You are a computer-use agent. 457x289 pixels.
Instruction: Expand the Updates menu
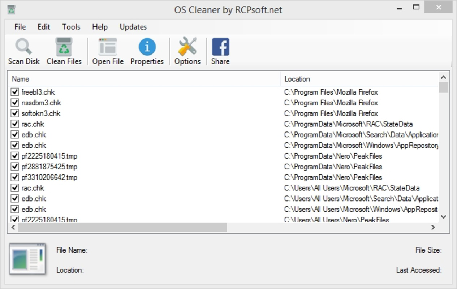click(133, 27)
